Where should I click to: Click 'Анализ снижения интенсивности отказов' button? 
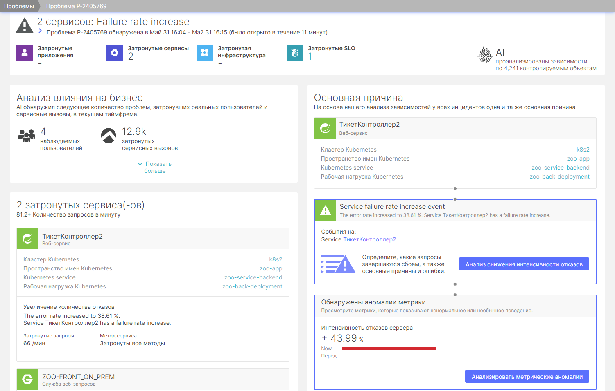pyautogui.click(x=524, y=264)
